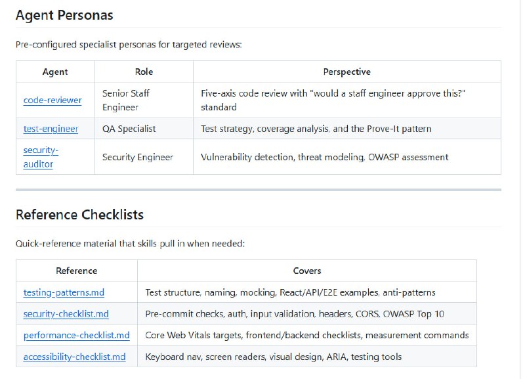Open the test-engineer agent link
The image size is (525, 379).
tap(51, 129)
